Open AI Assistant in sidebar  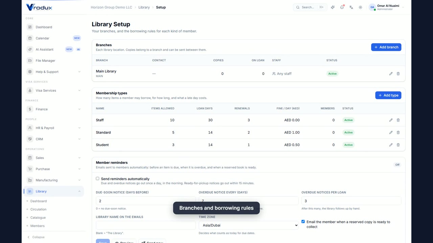pos(54,49)
